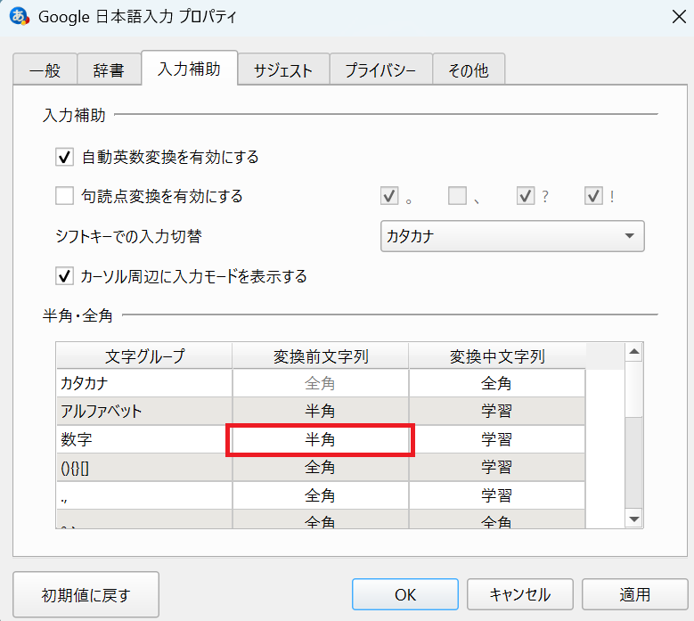Viewport: 694px width, 621px height.
Task: Change アルファベット 変換中文字列 cell 学習
Action: pyautogui.click(x=497, y=412)
